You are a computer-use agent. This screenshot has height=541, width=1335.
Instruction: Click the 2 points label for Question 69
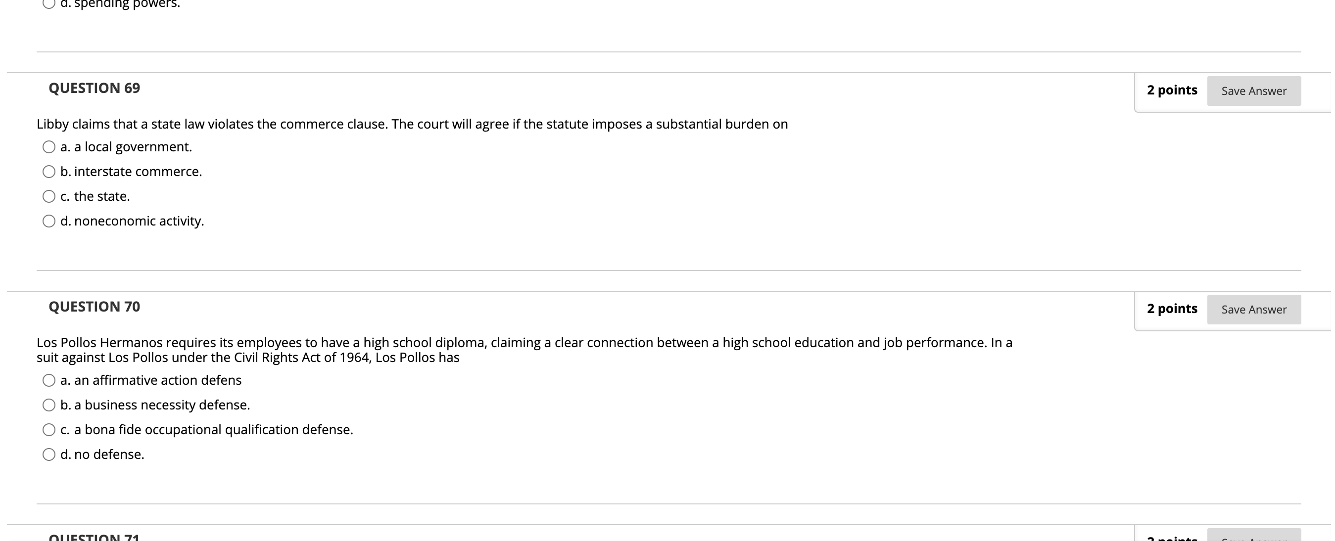point(1172,90)
